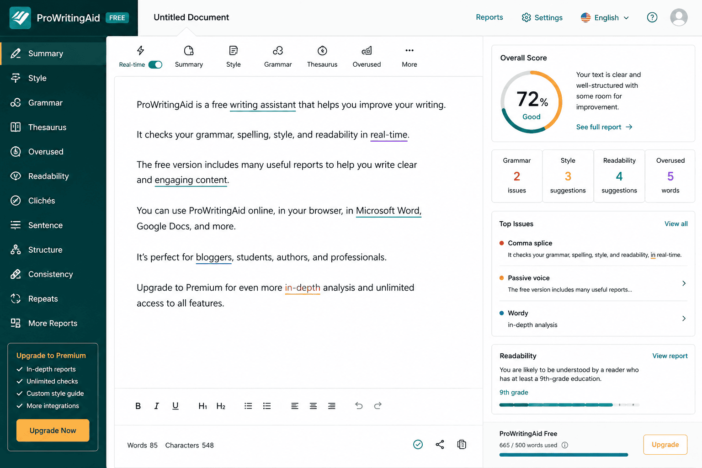Image resolution: width=702 pixels, height=468 pixels.
Task: Align text left
Action: 295,406
